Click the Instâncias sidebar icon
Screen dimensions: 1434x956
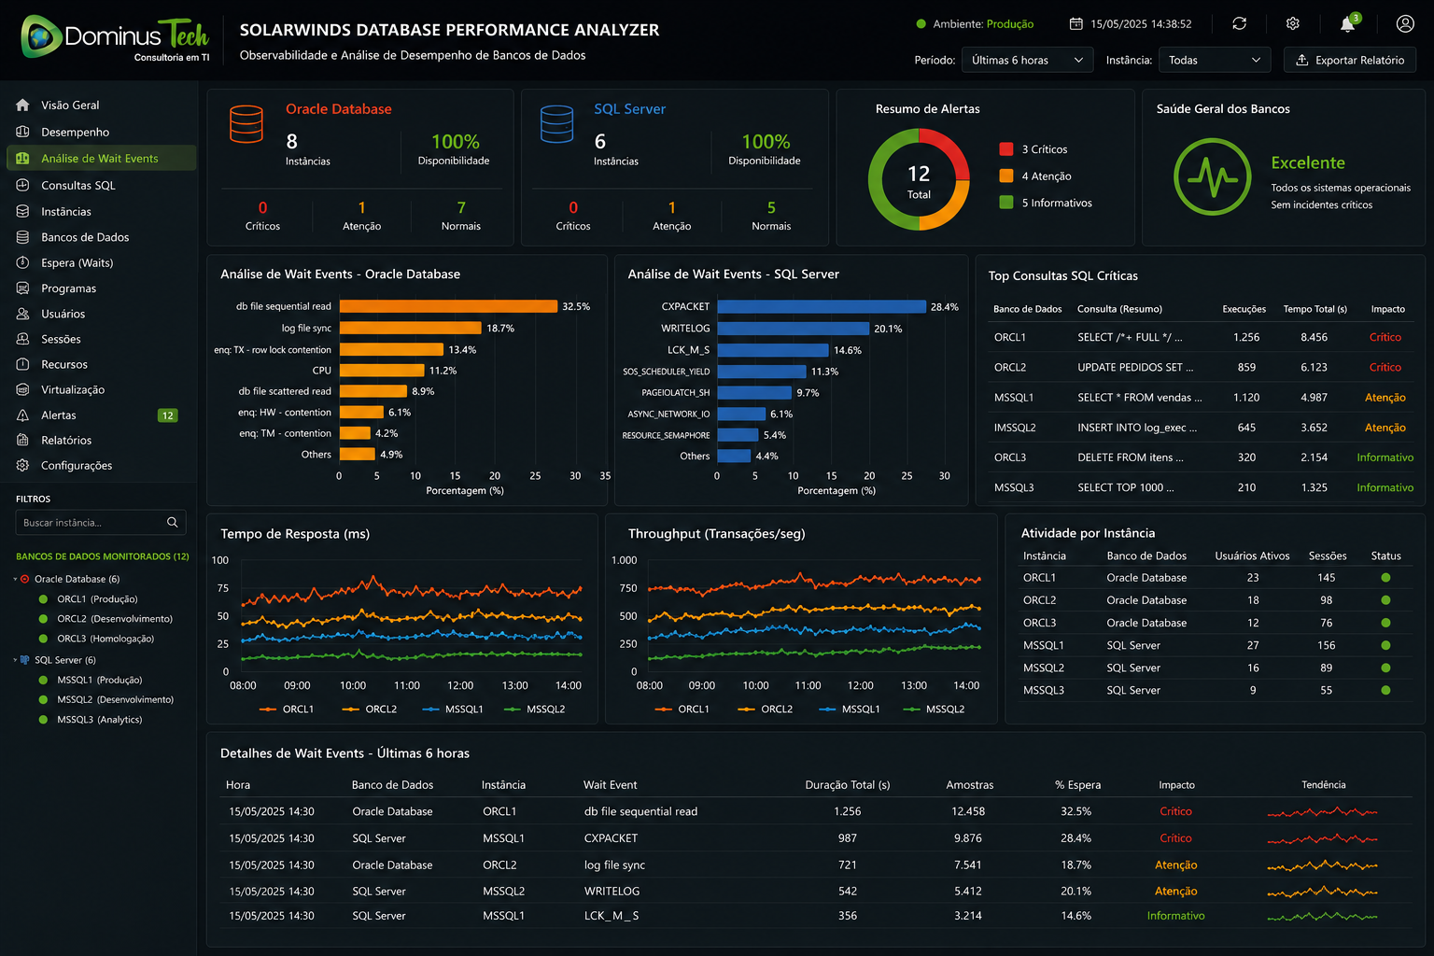click(22, 211)
